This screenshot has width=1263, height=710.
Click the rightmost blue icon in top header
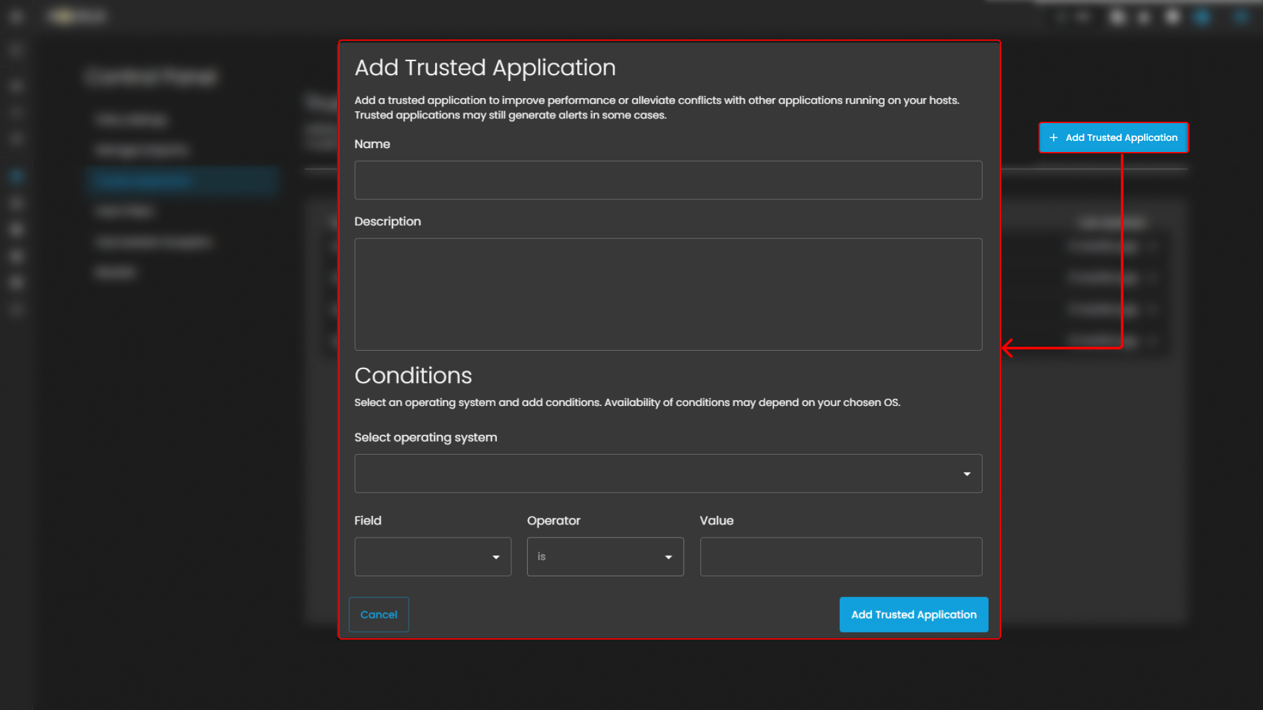[1240, 17]
